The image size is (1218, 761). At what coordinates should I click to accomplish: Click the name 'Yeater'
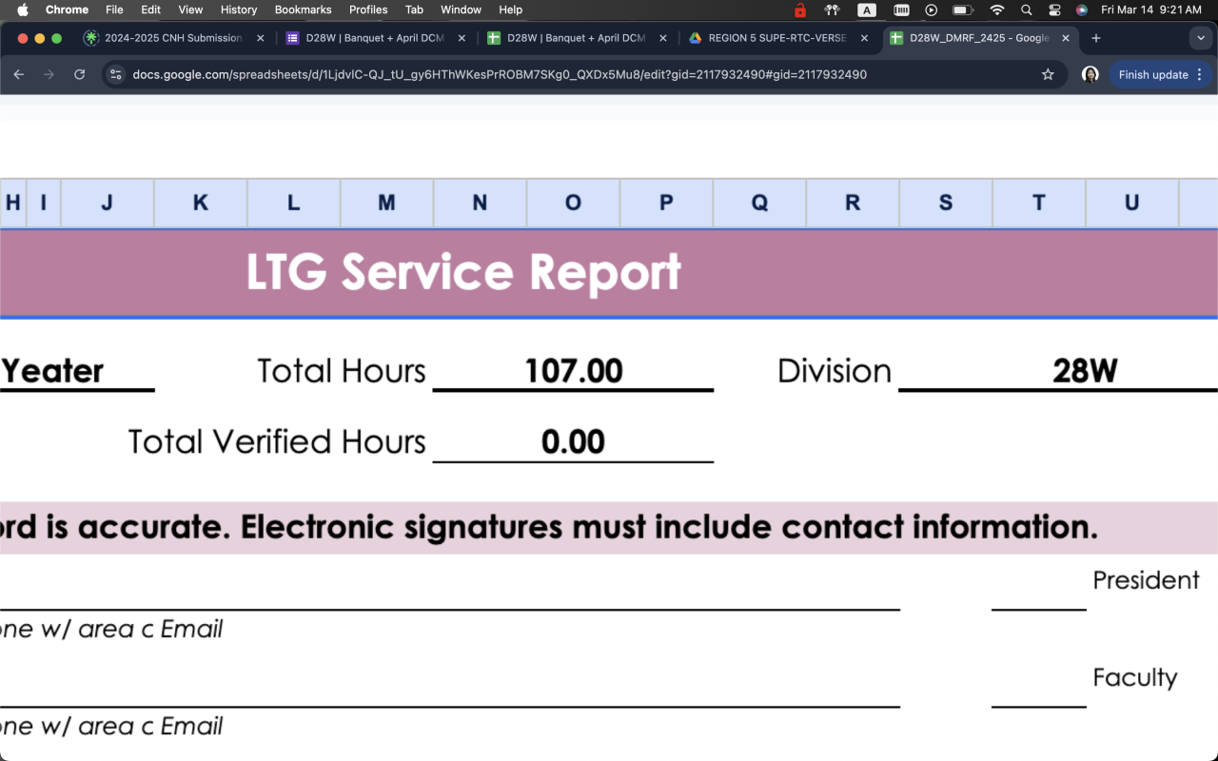click(52, 371)
